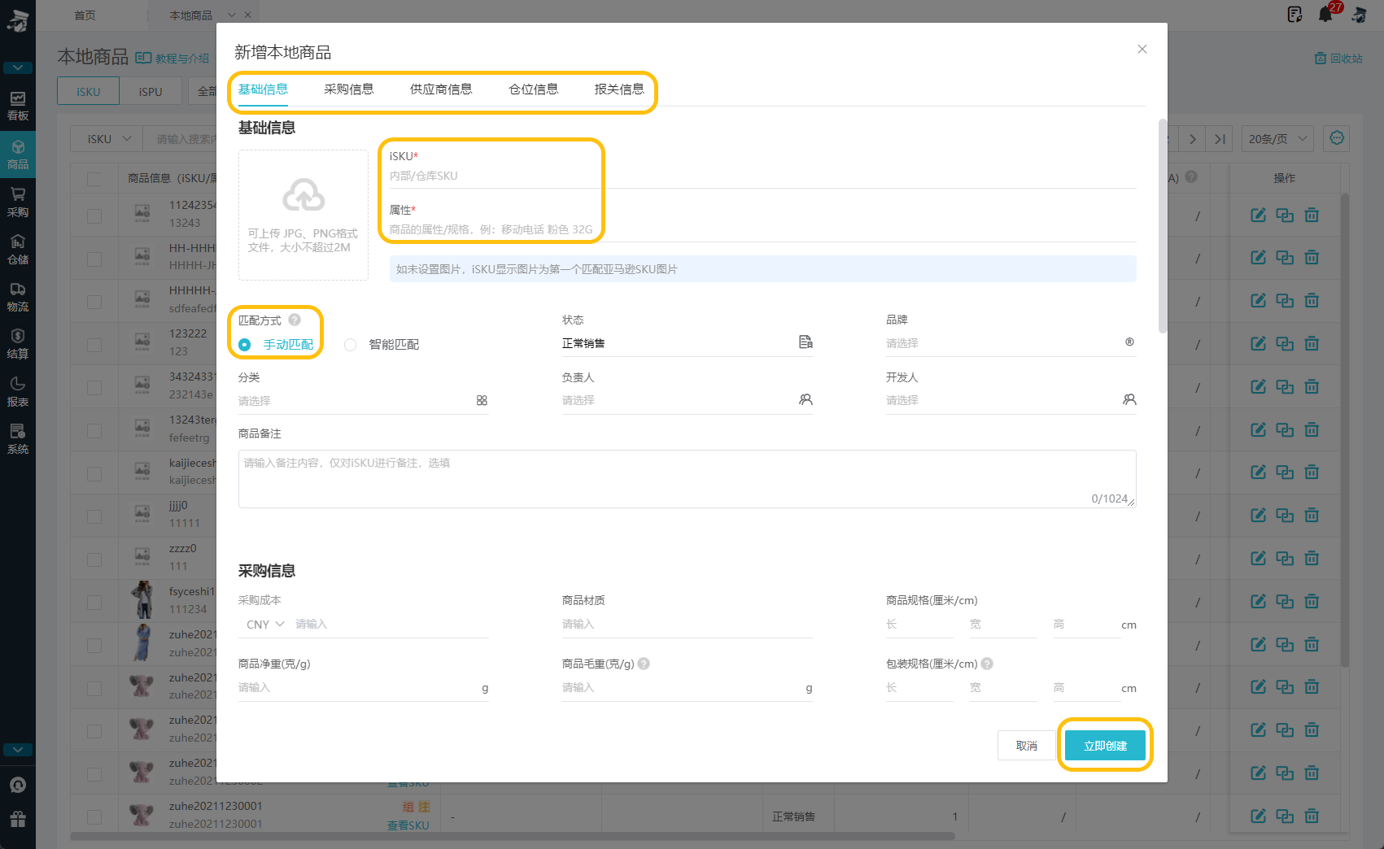The image size is (1384, 849).
Task: Click the notification bell icon with badge
Action: [1327, 14]
